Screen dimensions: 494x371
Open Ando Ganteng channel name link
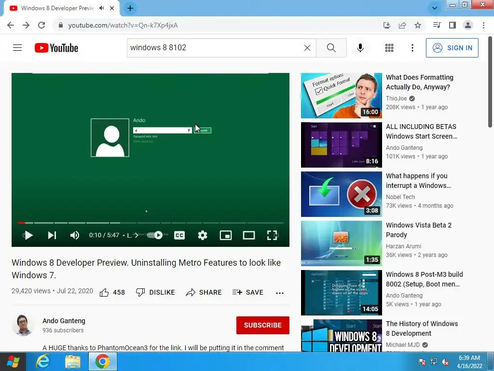pyautogui.click(x=64, y=321)
